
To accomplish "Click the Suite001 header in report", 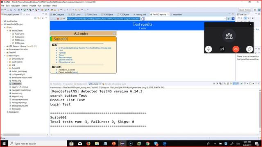I will coord(83,39).
